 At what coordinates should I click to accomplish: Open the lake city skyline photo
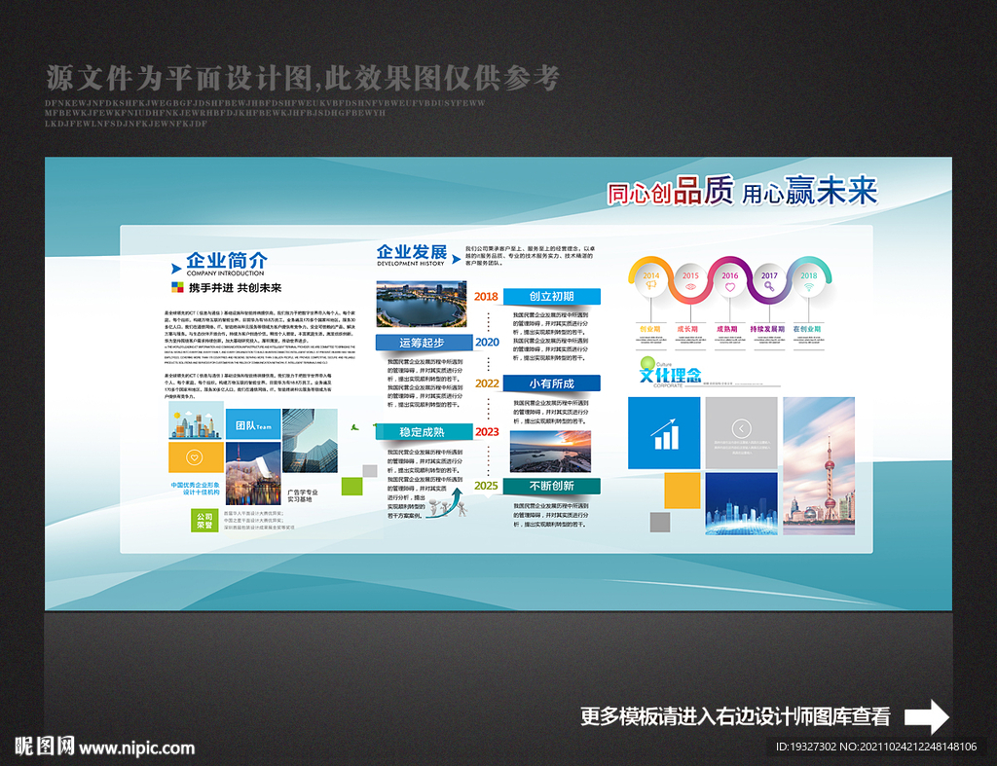pyautogui.click(x=421, y=305)
